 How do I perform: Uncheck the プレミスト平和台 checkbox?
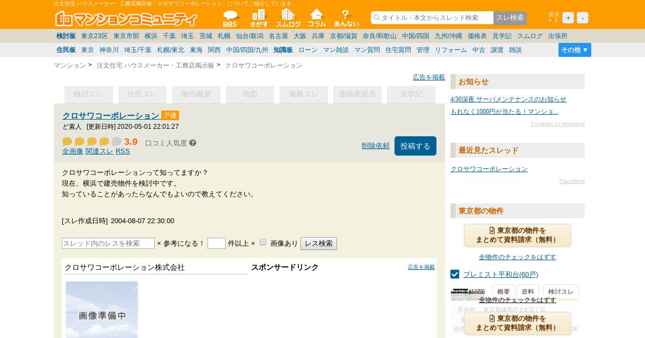pos(455,274)
